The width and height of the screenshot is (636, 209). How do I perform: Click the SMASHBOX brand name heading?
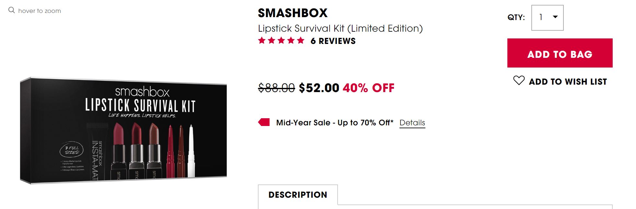click(x=293, y=13)
